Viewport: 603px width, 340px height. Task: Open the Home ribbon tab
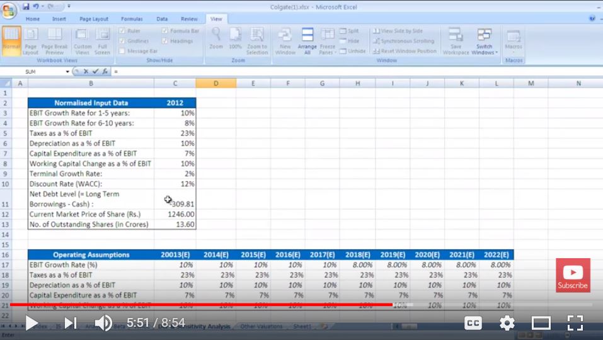click(33, 19)
